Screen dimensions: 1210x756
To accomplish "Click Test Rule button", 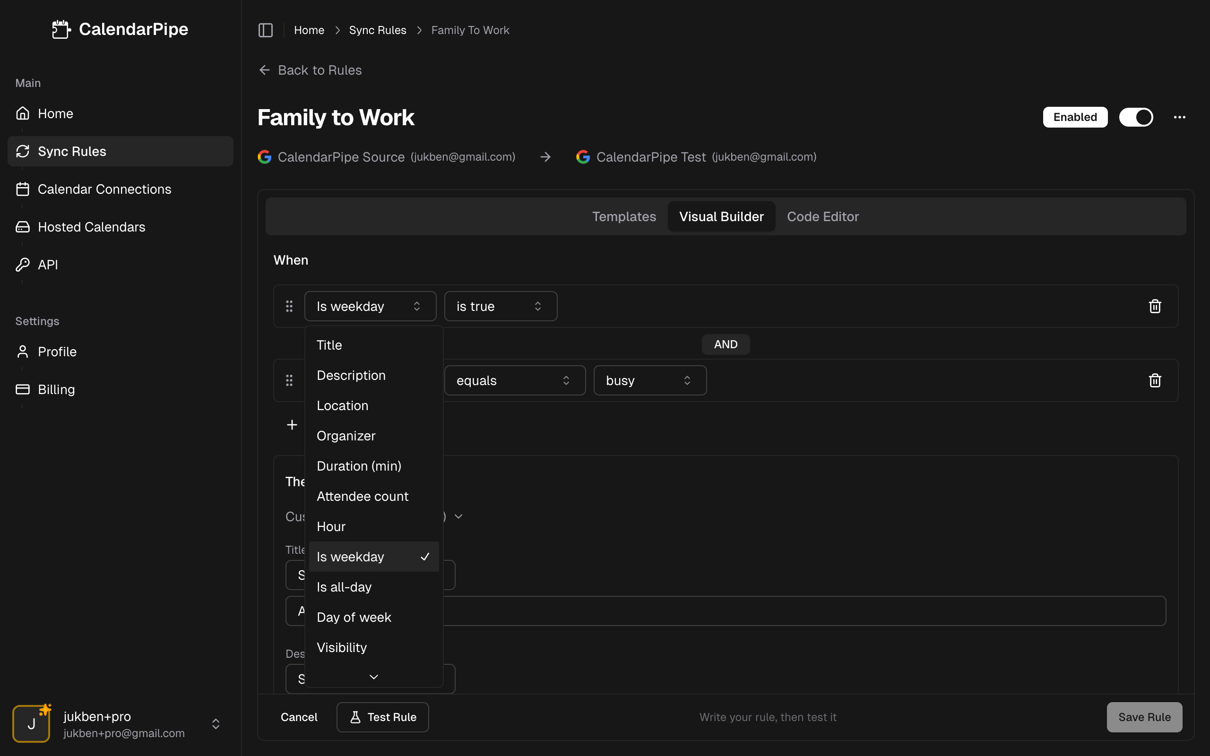I will (x=382, y=717).
